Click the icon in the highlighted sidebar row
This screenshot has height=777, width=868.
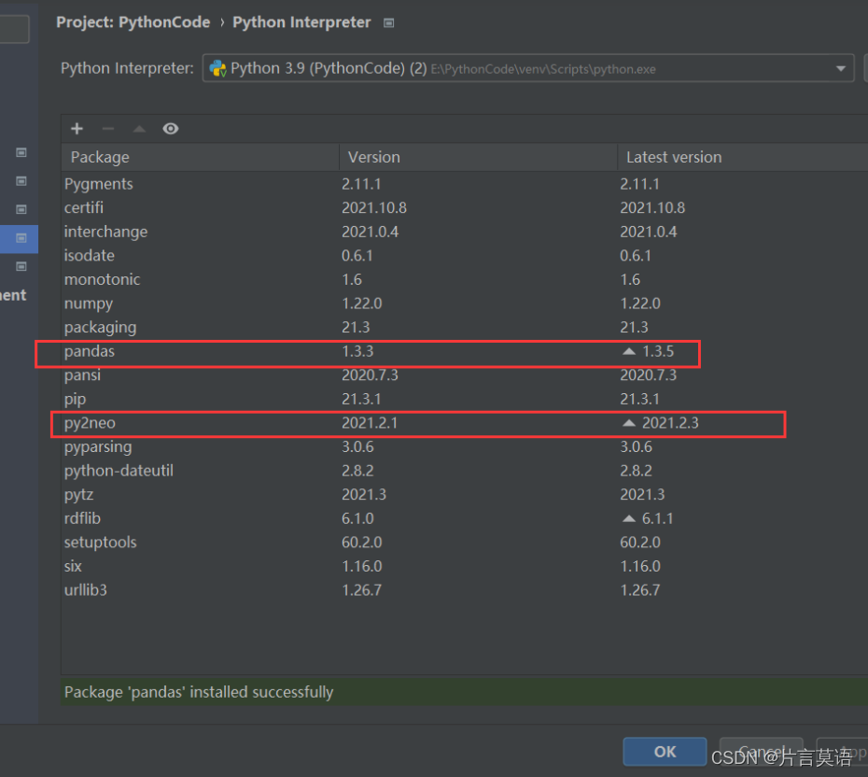click(x=21, y=238)
